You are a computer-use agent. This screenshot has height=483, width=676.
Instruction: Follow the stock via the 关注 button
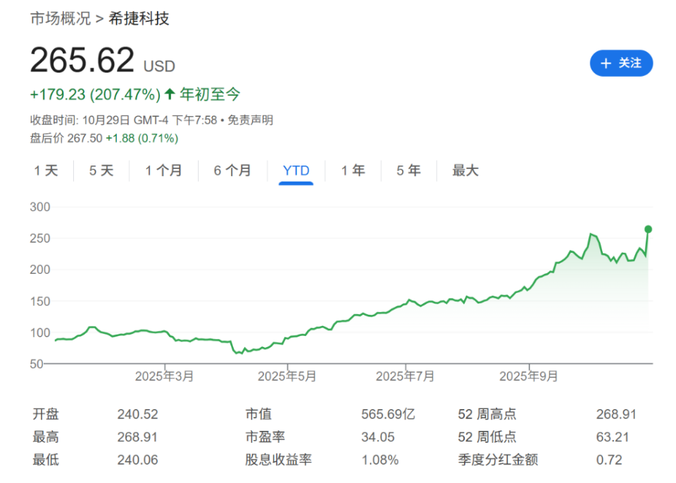tap(622, 63)
